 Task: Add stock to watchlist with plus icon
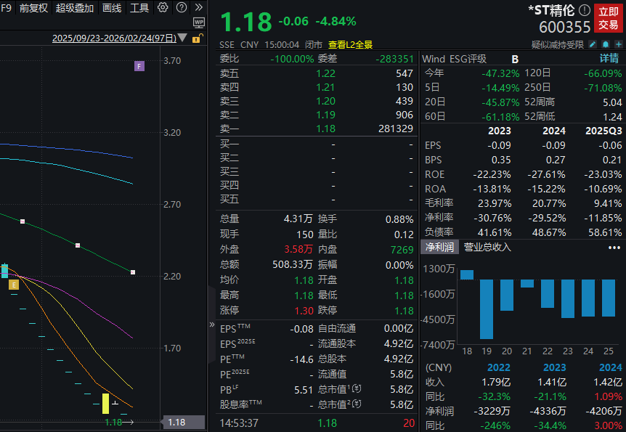619,44
